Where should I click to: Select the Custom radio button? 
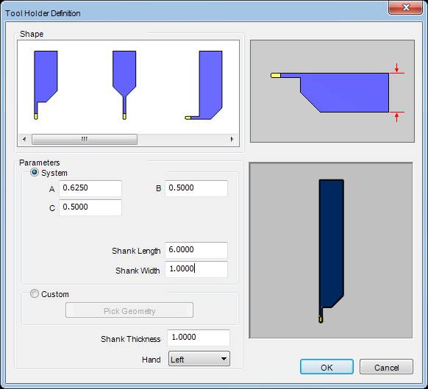(35, 293)
